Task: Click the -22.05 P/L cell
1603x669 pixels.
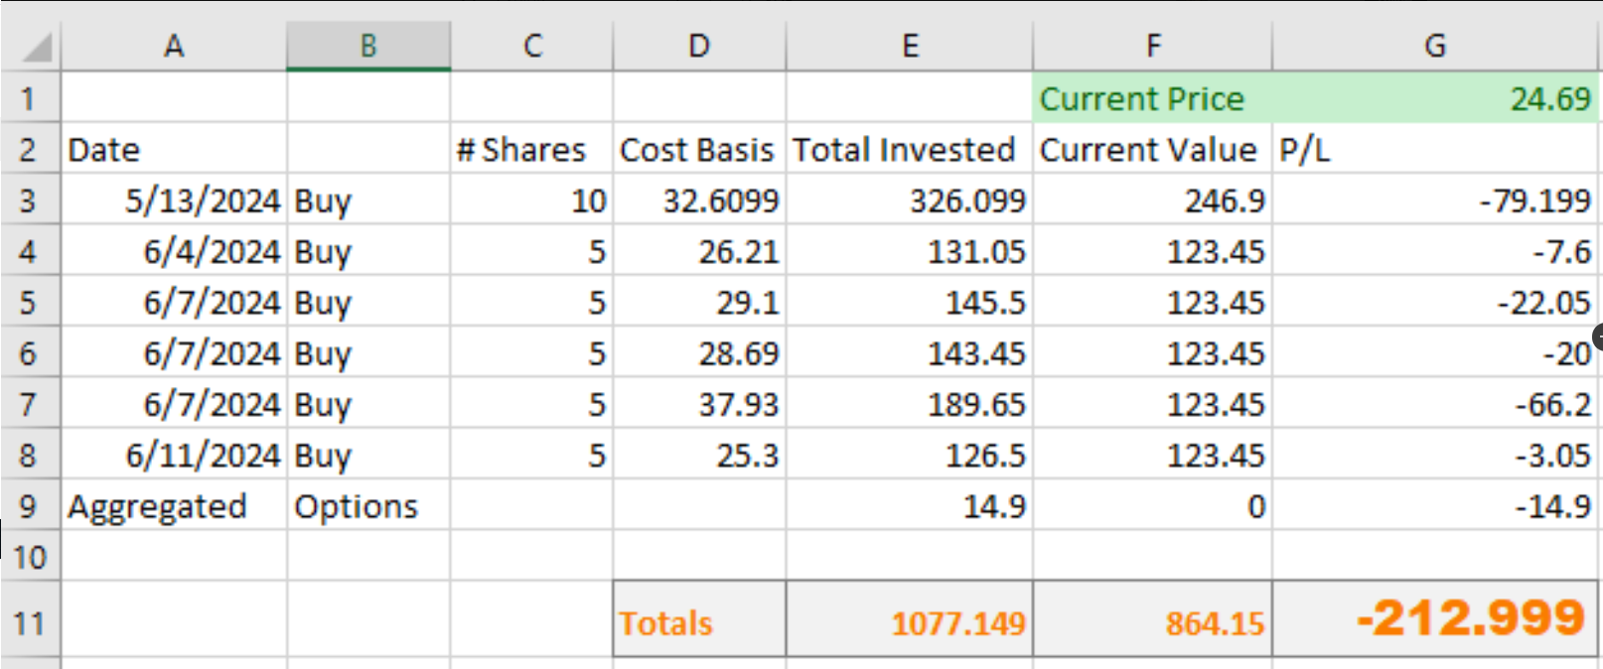Action: click(x=1435, y=302)
